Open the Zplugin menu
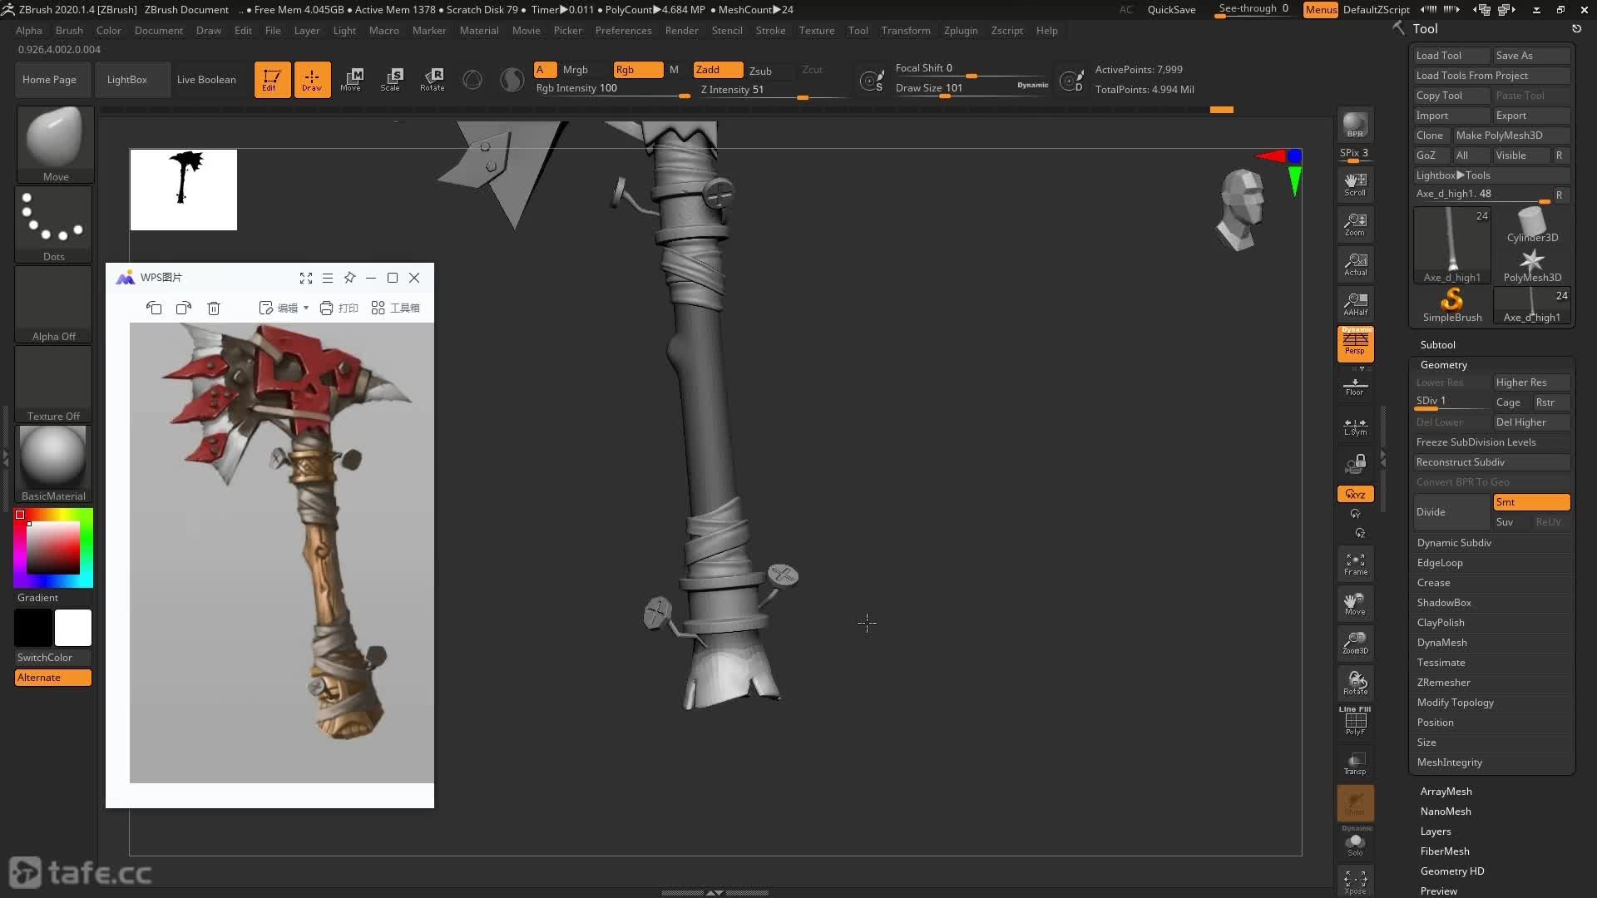The image size is (1597, 898). pyautogui.click(x=961, y=31)
